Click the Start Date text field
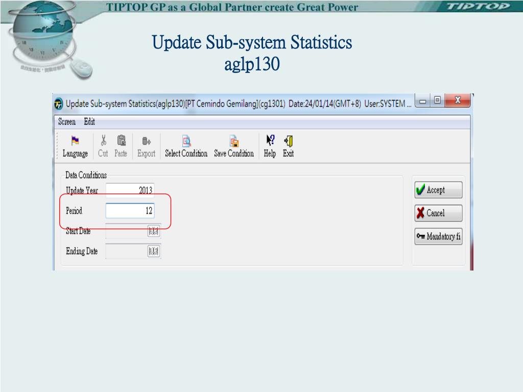 point(126,232)
